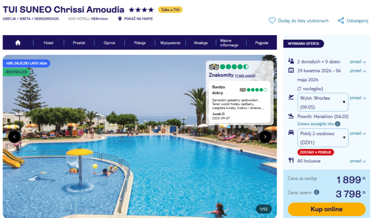Open flight details info icon
Screen dimensions: 371x218
pyautogui.click(x=338, y=124)
